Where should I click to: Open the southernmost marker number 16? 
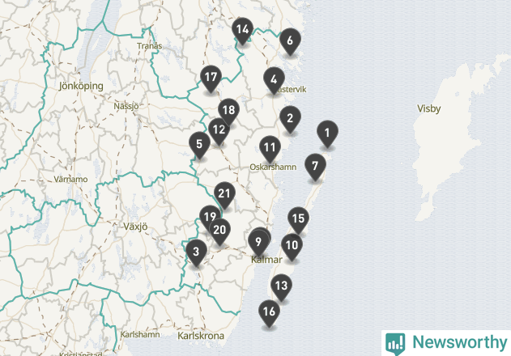(270, 312)
